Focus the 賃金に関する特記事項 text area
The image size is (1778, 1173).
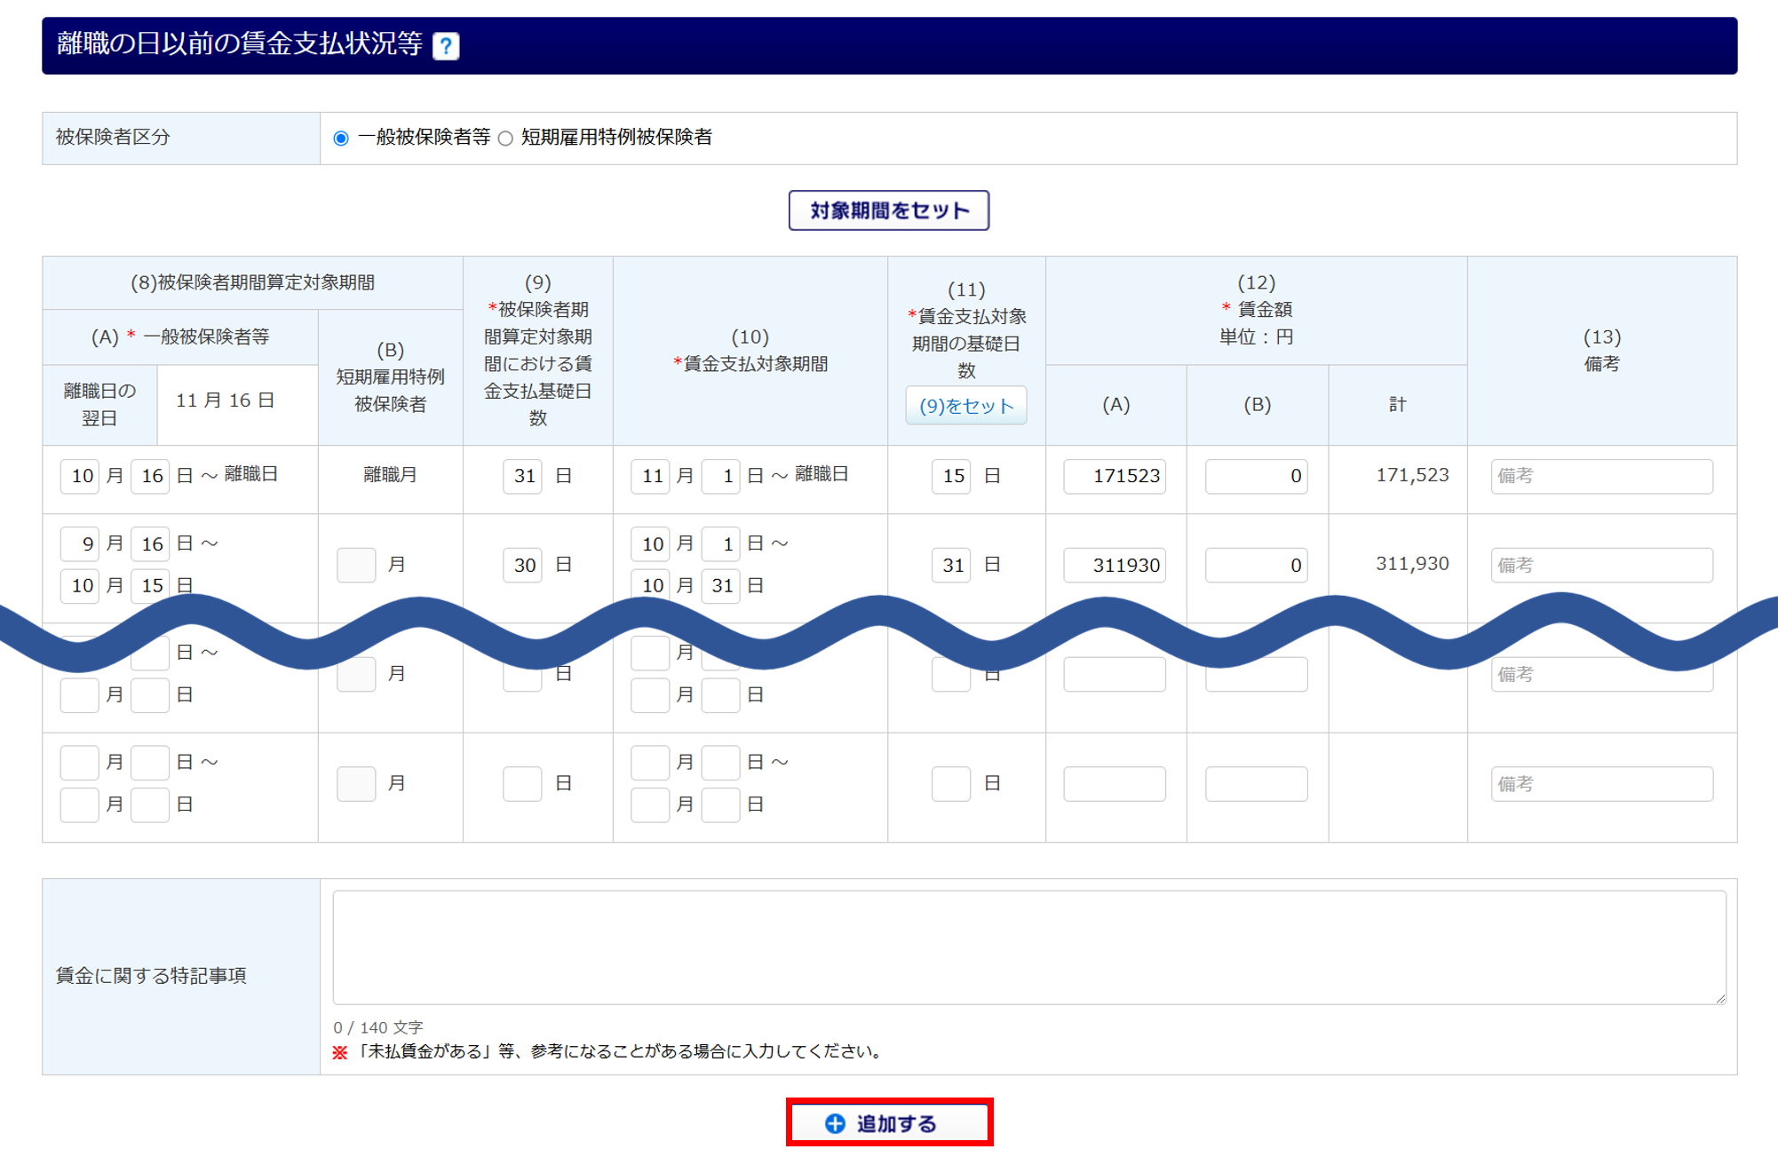tap(1028, 947)
